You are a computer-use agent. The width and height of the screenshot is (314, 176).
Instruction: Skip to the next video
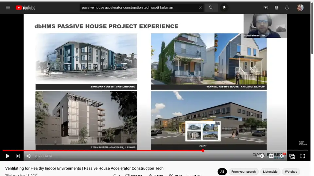tap(18, 156)
